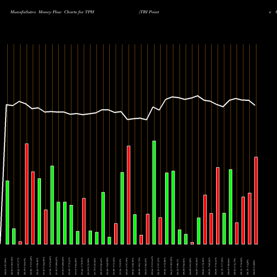Click the 'MunafaSutra Money Flow Charts for TPH' title

(x=52, y=12)
